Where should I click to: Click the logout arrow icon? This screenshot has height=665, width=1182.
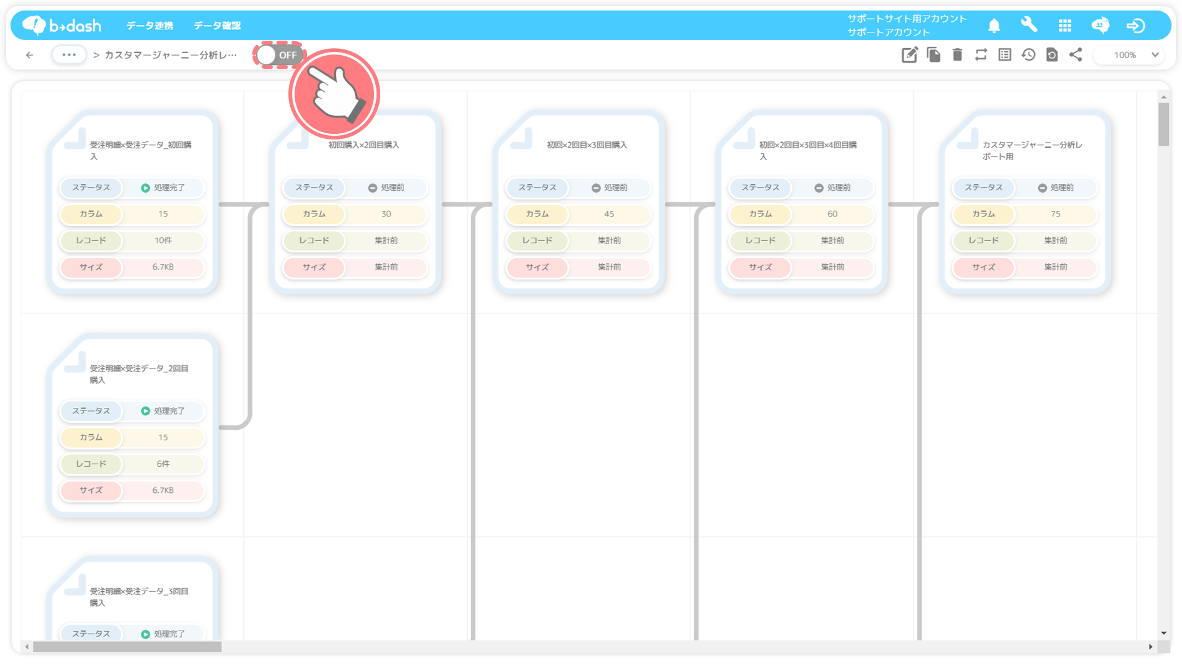[1136, 26]
